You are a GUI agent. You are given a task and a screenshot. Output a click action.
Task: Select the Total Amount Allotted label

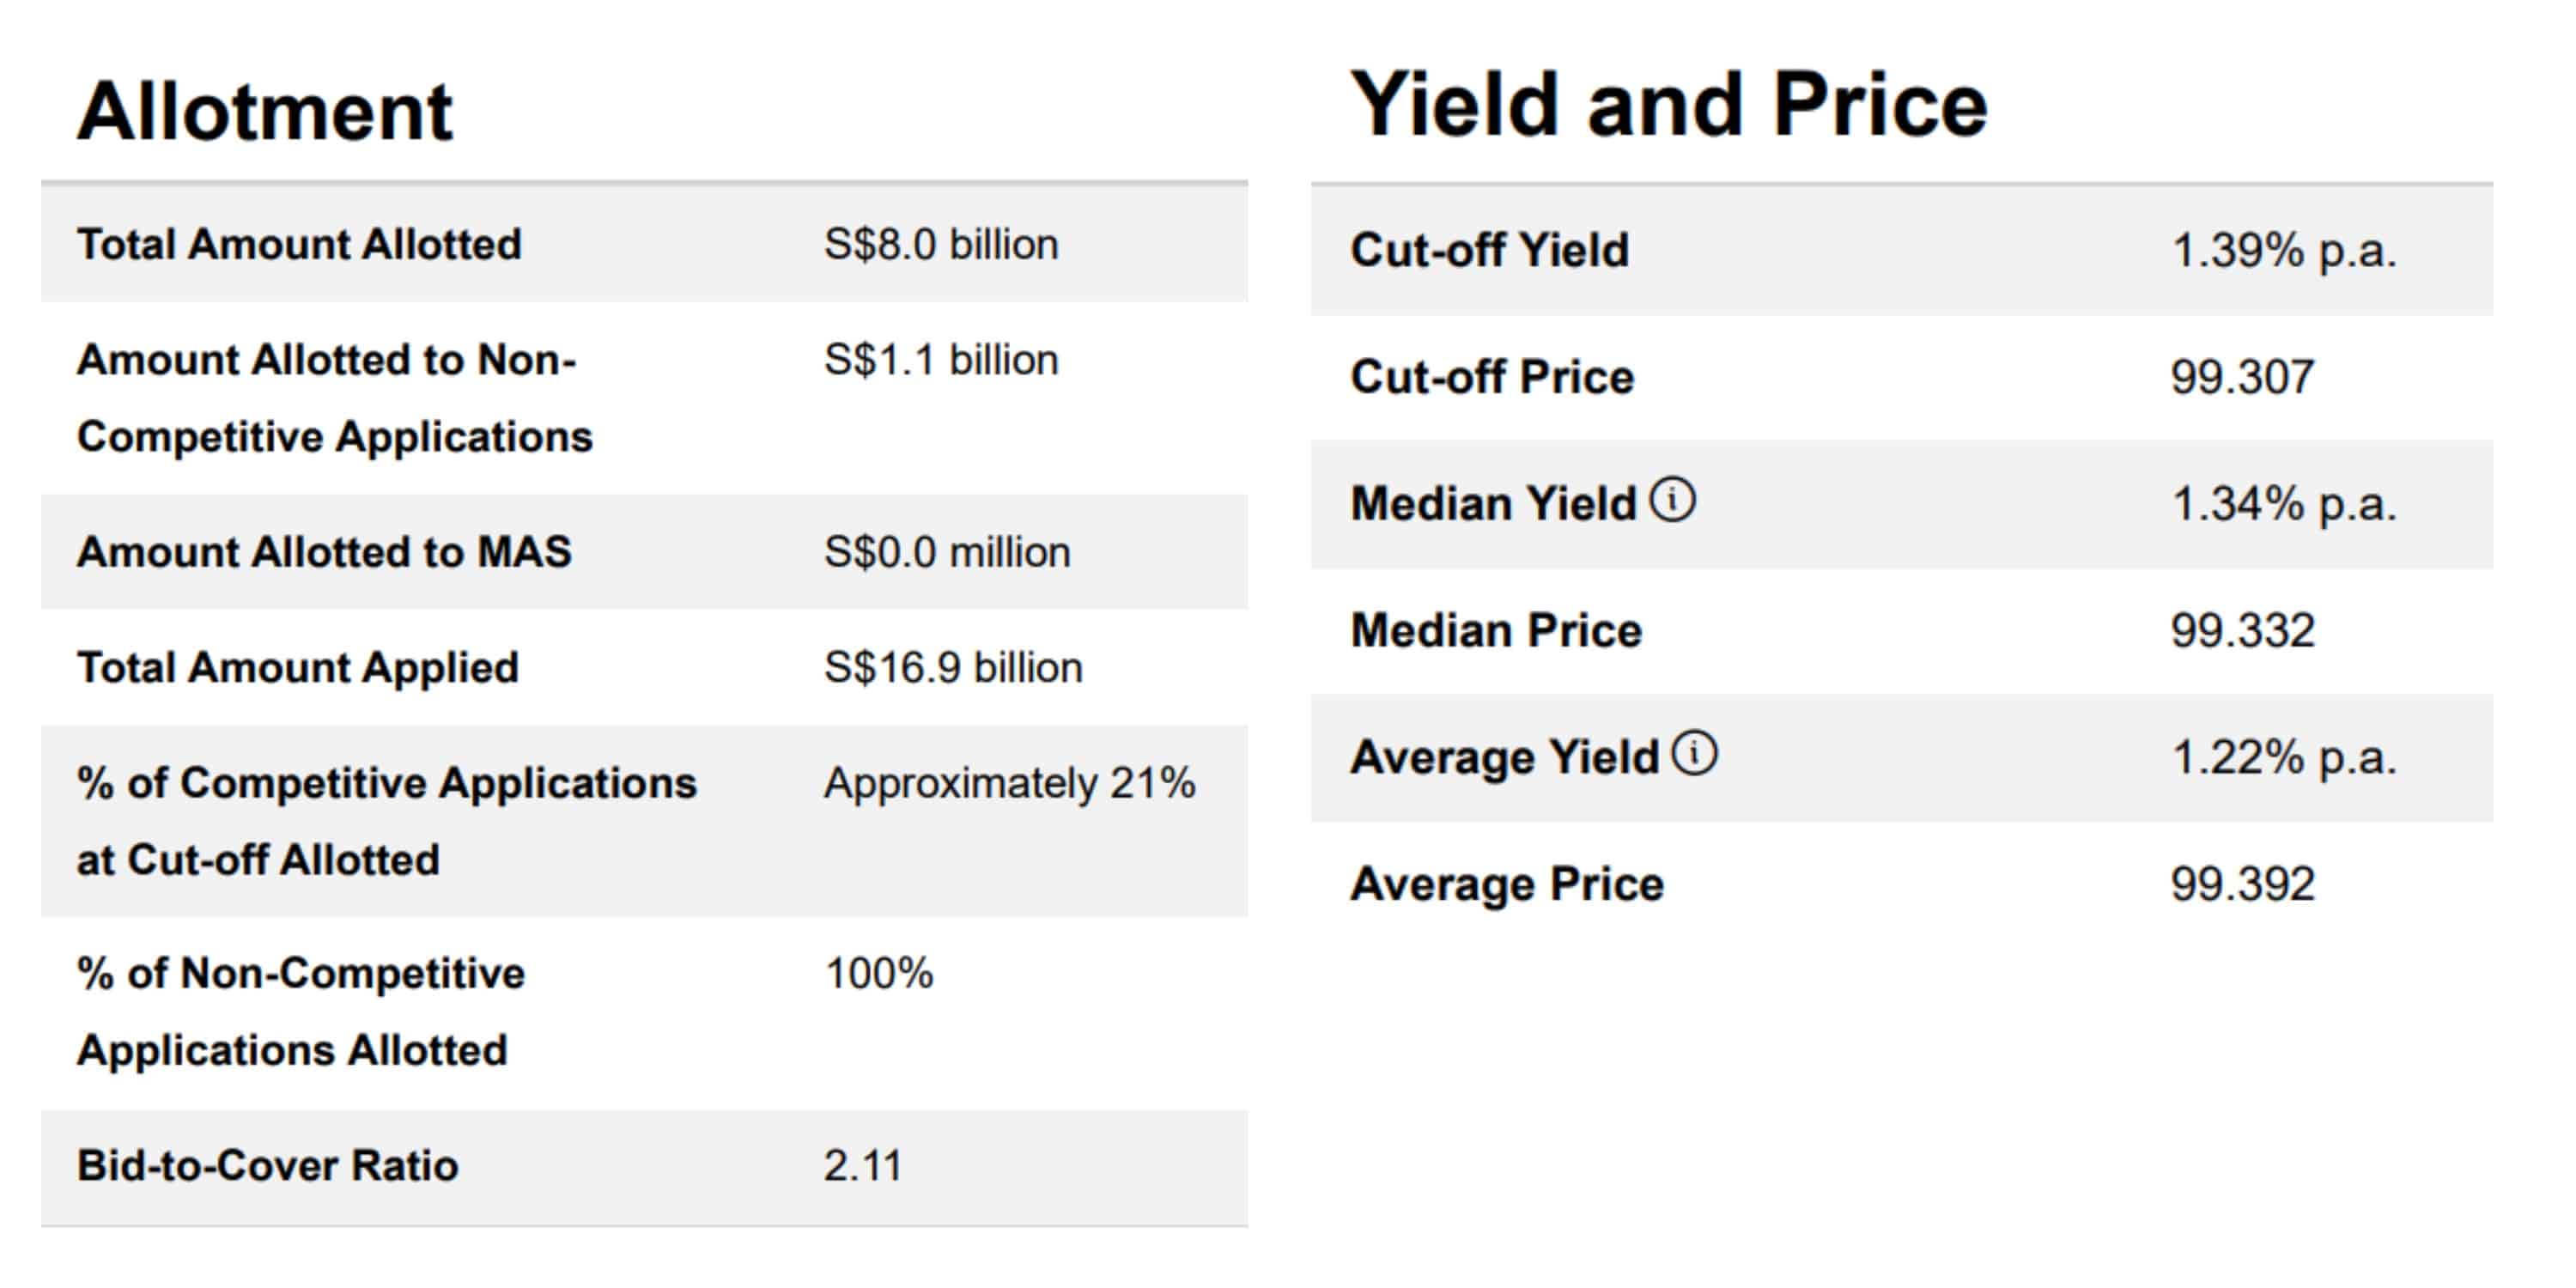(299, 244)
